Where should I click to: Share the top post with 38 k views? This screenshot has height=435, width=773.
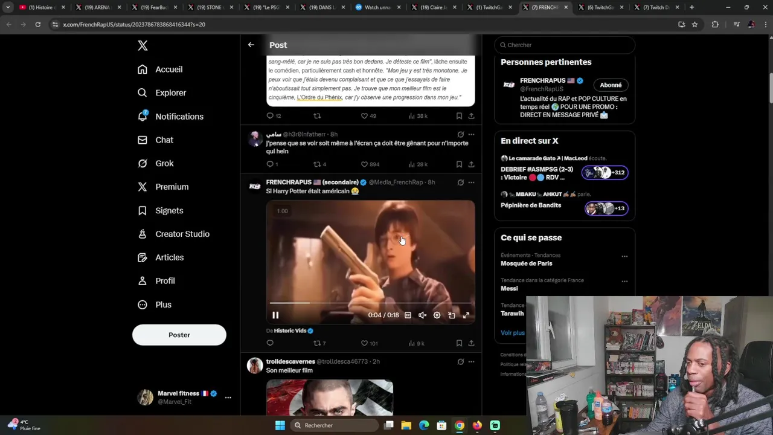471,116
